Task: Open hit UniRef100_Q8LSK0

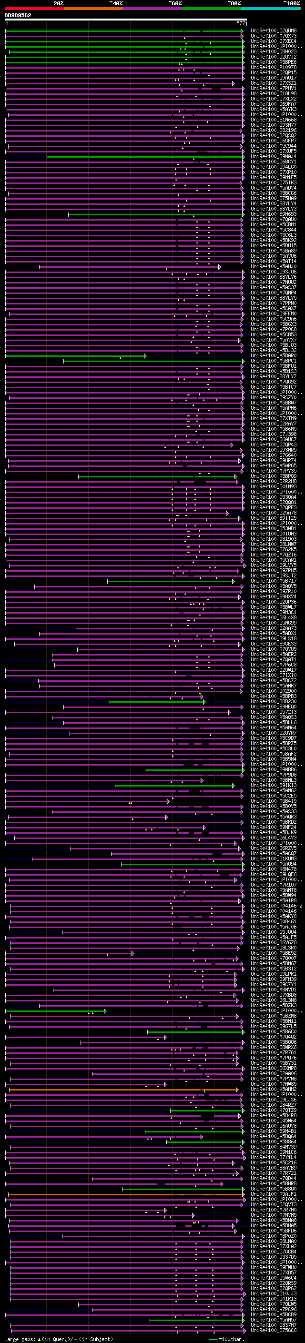Action: point(274,949)
